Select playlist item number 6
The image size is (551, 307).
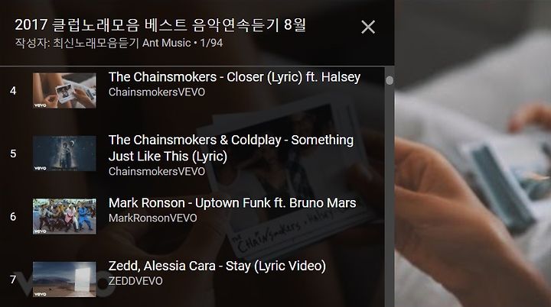pos(13,216)
